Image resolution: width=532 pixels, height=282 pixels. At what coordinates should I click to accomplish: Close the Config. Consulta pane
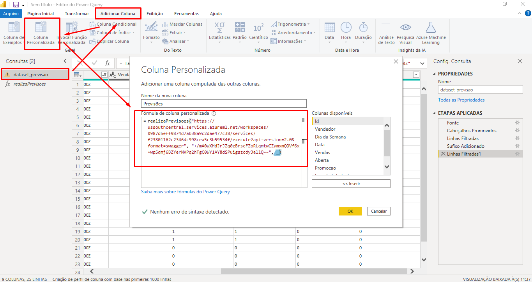(x=520, y=61)
